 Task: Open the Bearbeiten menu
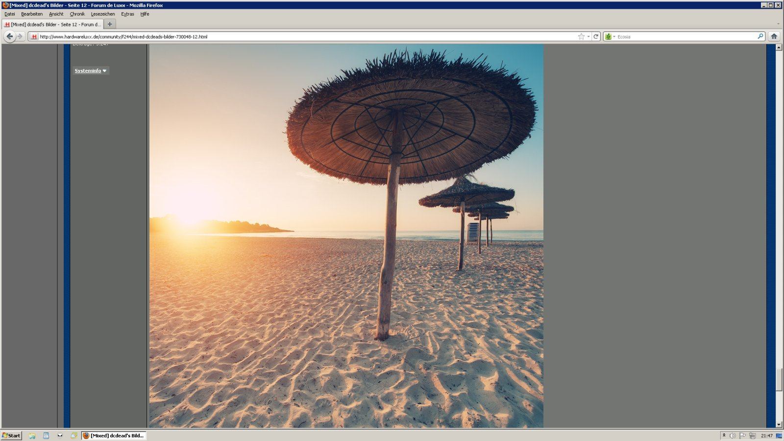pyautogui.click(x=32, y=14)
